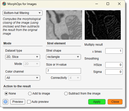Maximize the MorphOps for Images window
The height and width of the screenshot is (111, 129).
pyautogui.click(x=108, y=4)
